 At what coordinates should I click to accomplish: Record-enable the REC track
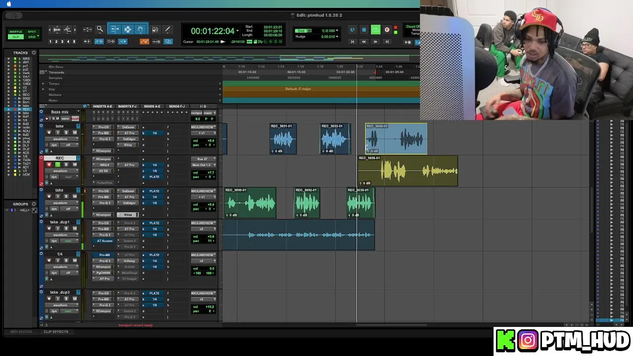pyautogui.click(x=48, y=165)
